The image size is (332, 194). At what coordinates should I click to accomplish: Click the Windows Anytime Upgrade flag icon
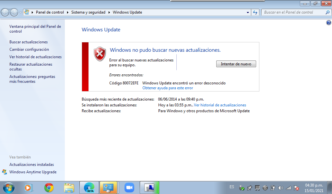click(x=5, y=172)
